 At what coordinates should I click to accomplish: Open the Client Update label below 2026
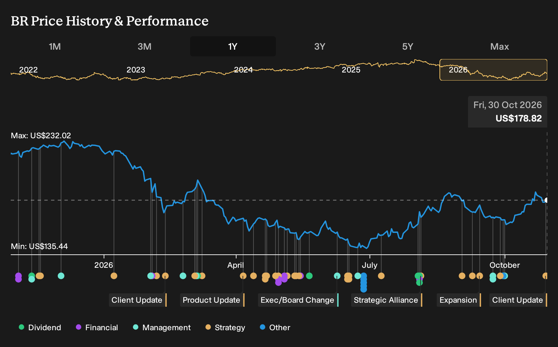138,300
